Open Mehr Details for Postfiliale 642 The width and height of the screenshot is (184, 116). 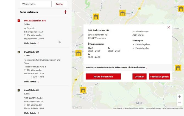tap(30, 113)
